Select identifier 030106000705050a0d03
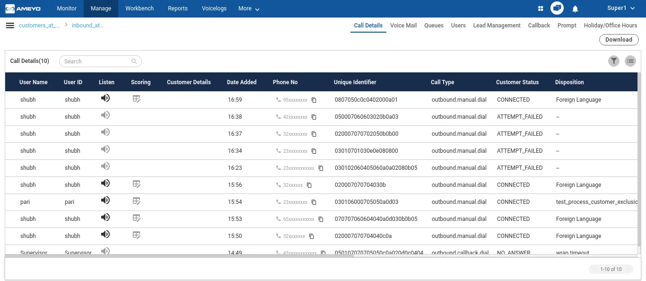The height and width of the screenshot is (281, 646). (367, 202)
